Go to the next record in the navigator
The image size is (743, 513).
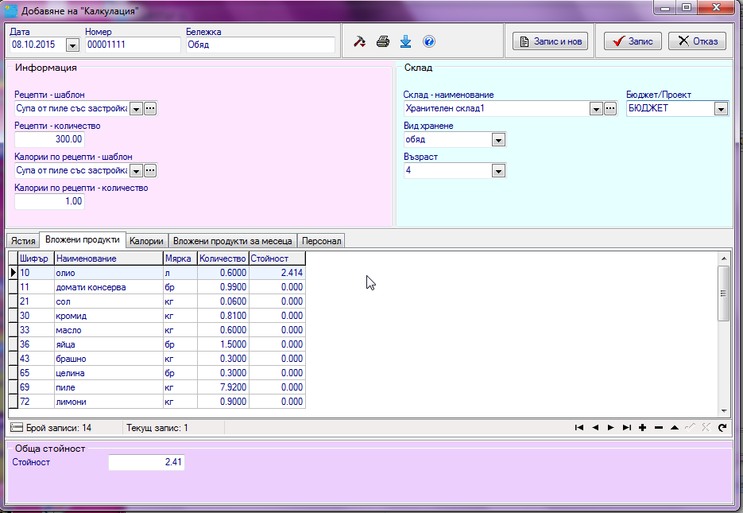coord(611,428)
